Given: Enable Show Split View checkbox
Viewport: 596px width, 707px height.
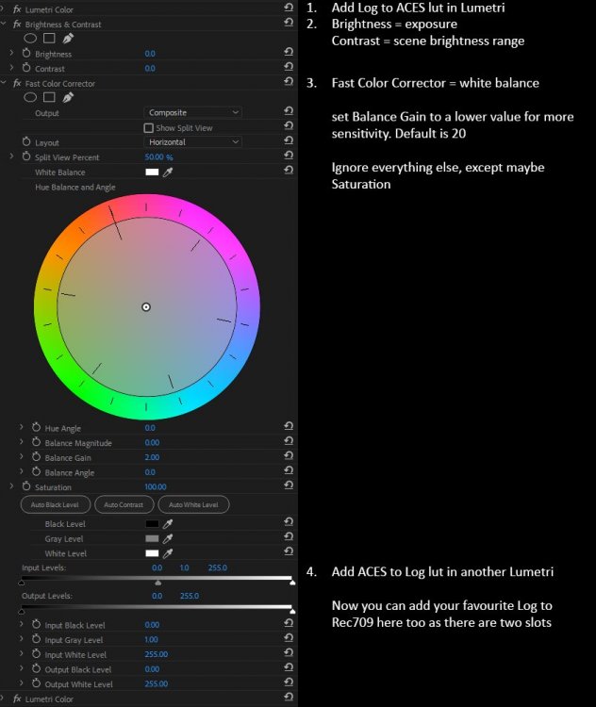Looking at the screenshot, I should pos(149,128).
